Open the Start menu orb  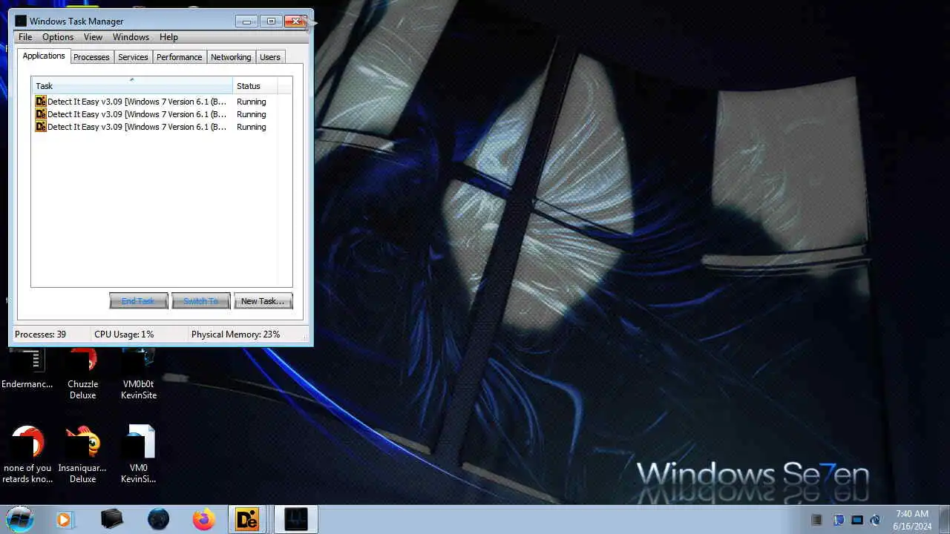(20, 519)
